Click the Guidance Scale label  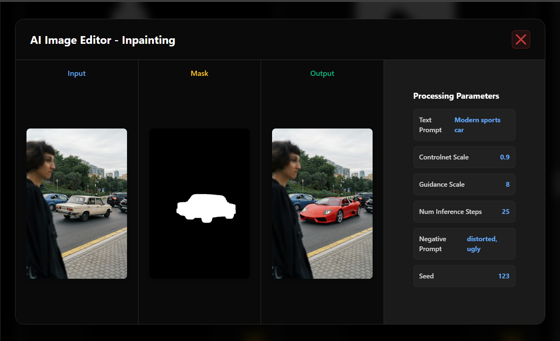tap(442, 184)
